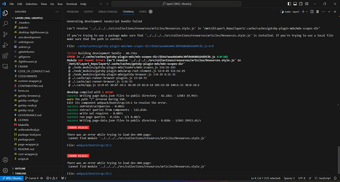Open LF end-of-line selector
340x182 pixels.
[310, 178]
